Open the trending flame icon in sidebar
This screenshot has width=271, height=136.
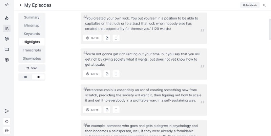[7, 18]
